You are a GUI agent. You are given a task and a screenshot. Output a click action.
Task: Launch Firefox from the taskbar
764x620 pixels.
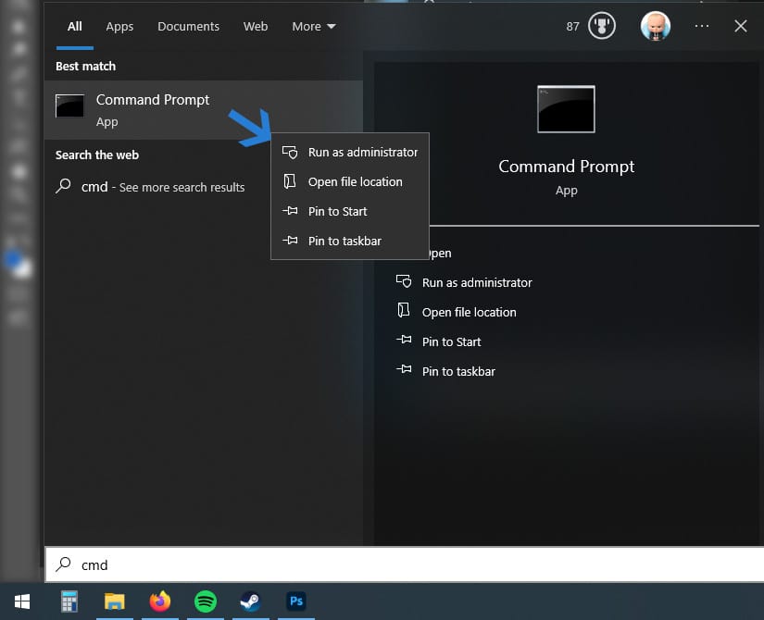(160, 602)
